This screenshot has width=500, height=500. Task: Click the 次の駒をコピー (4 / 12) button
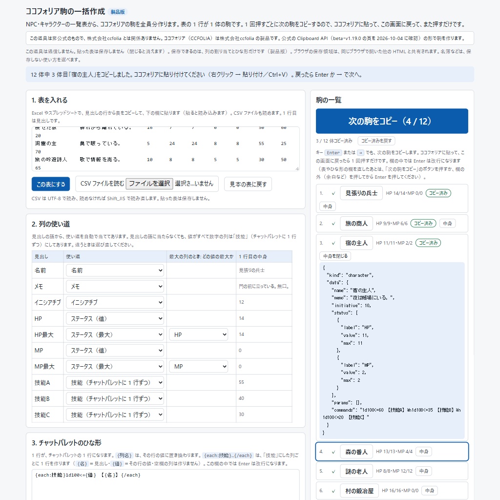[392, 121]
